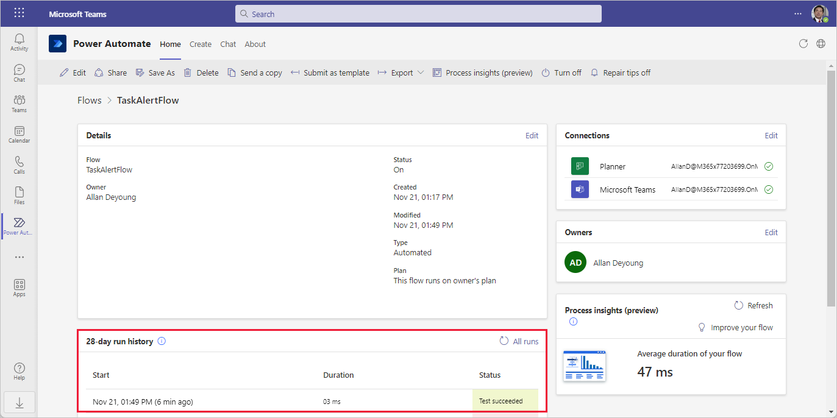Click Edit in the flow toolbar
Screen dimensions: 837x418
73,73
